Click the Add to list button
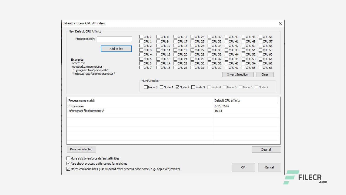The height and width of the screenshot is (195, 346). click(x=116, y=49)
